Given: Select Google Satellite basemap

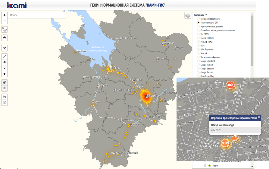Looking at the screenshot, I should pos(198,69).
